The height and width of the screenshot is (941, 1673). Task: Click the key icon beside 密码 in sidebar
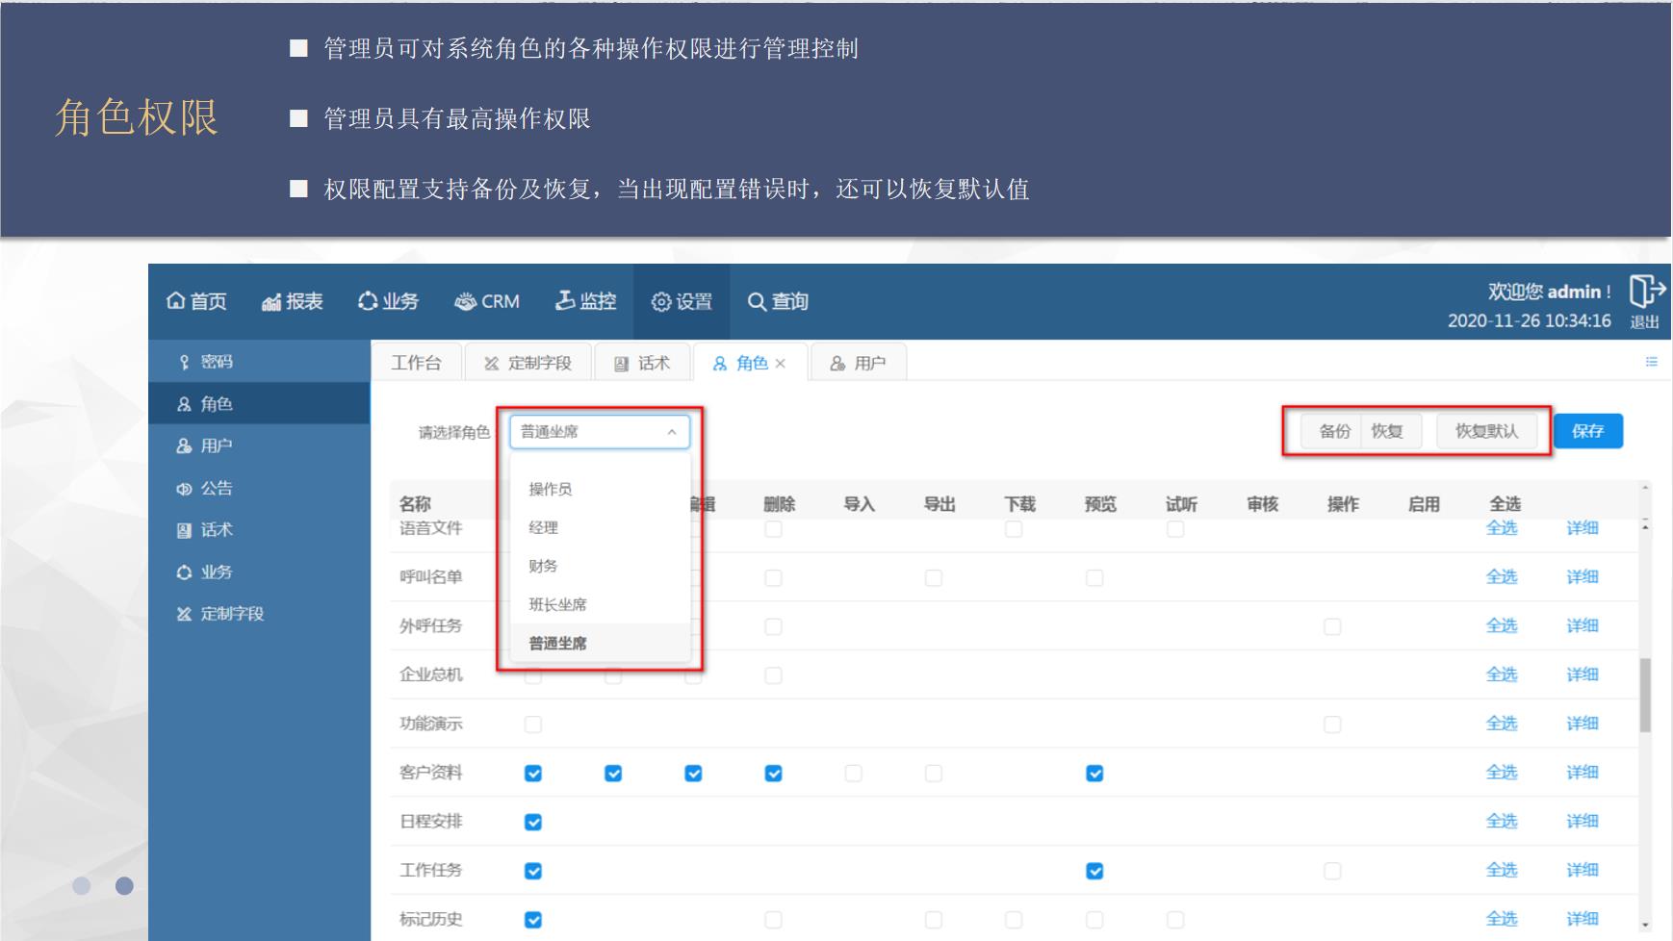184,362
